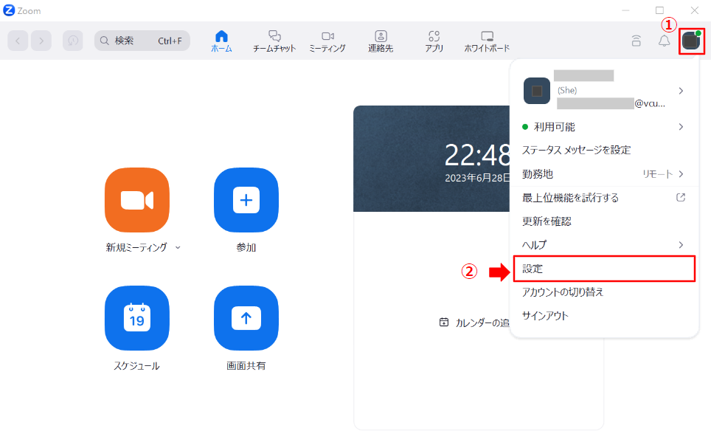The height and width of the screenshot is (445, 711).
Task: Click the Zoom logo in title bar
Action: (x=9, y=10)
